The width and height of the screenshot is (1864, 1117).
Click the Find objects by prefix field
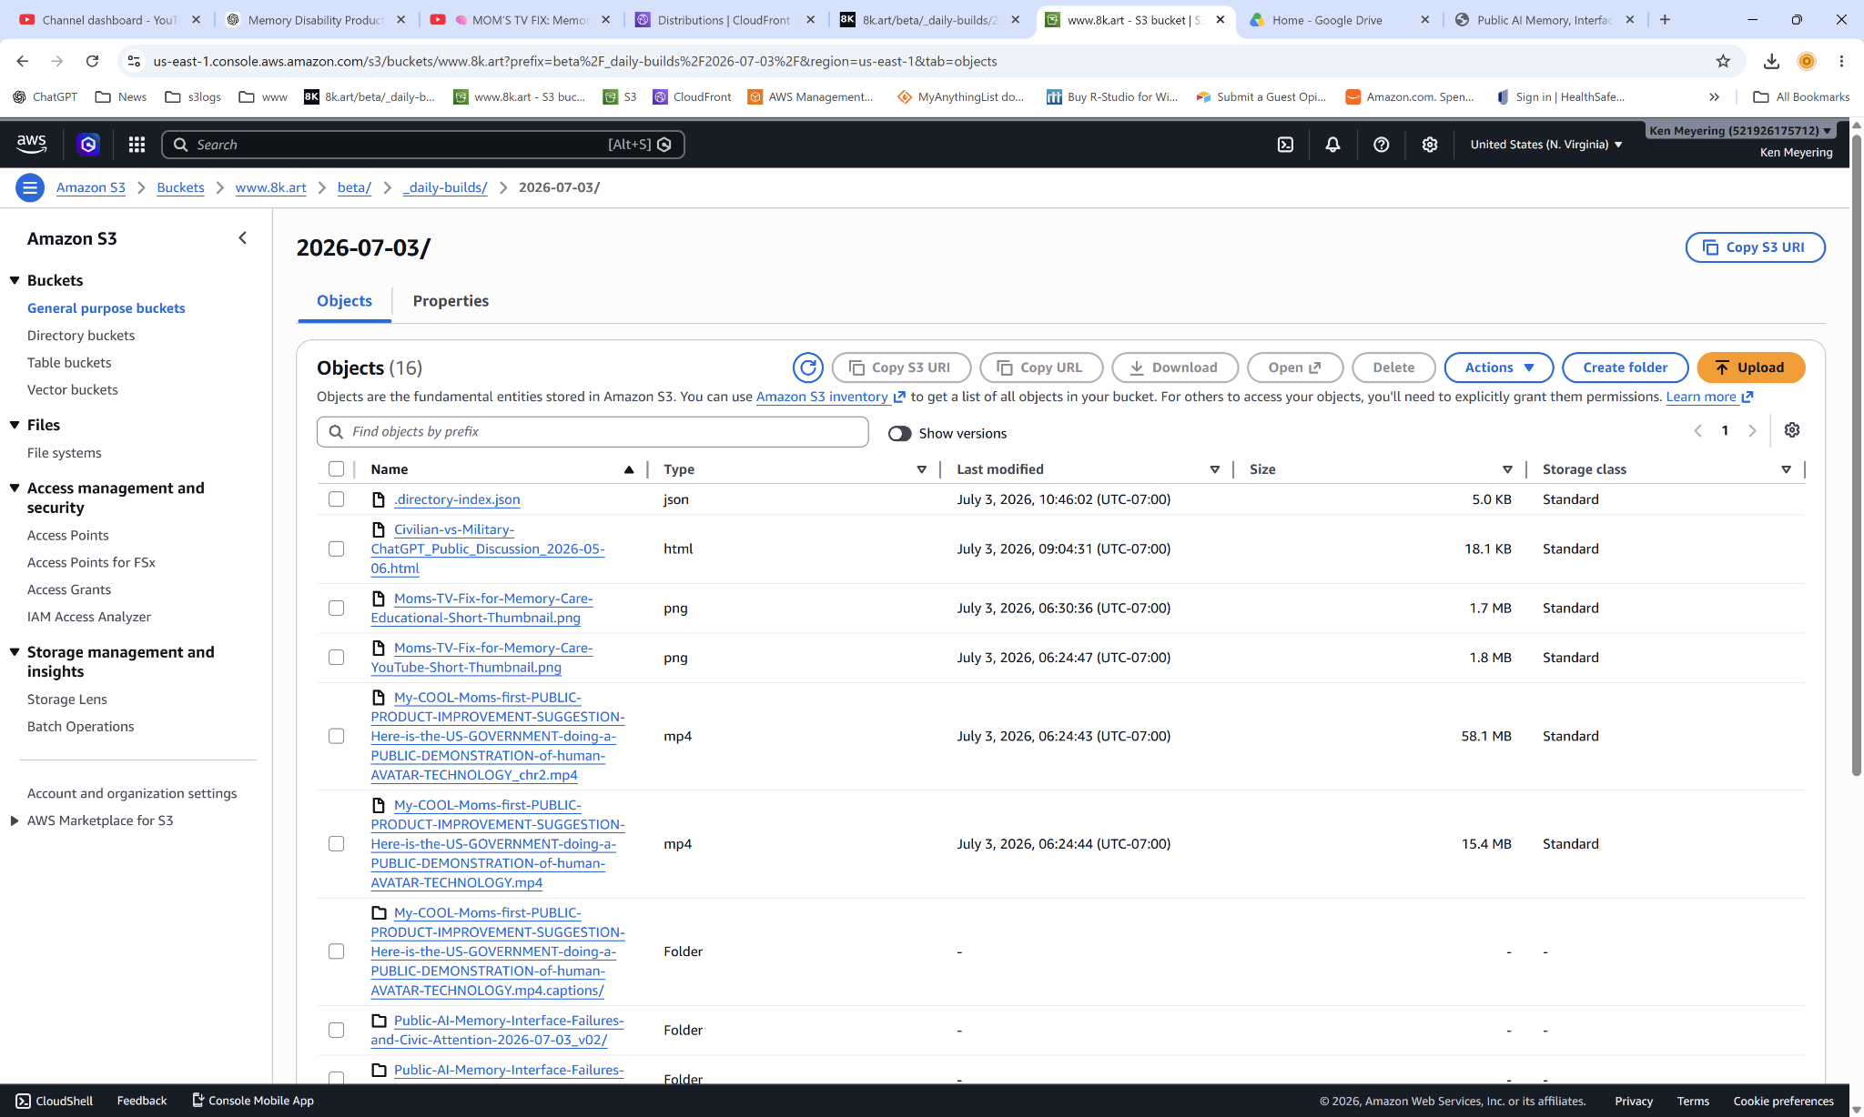[593, 432]
